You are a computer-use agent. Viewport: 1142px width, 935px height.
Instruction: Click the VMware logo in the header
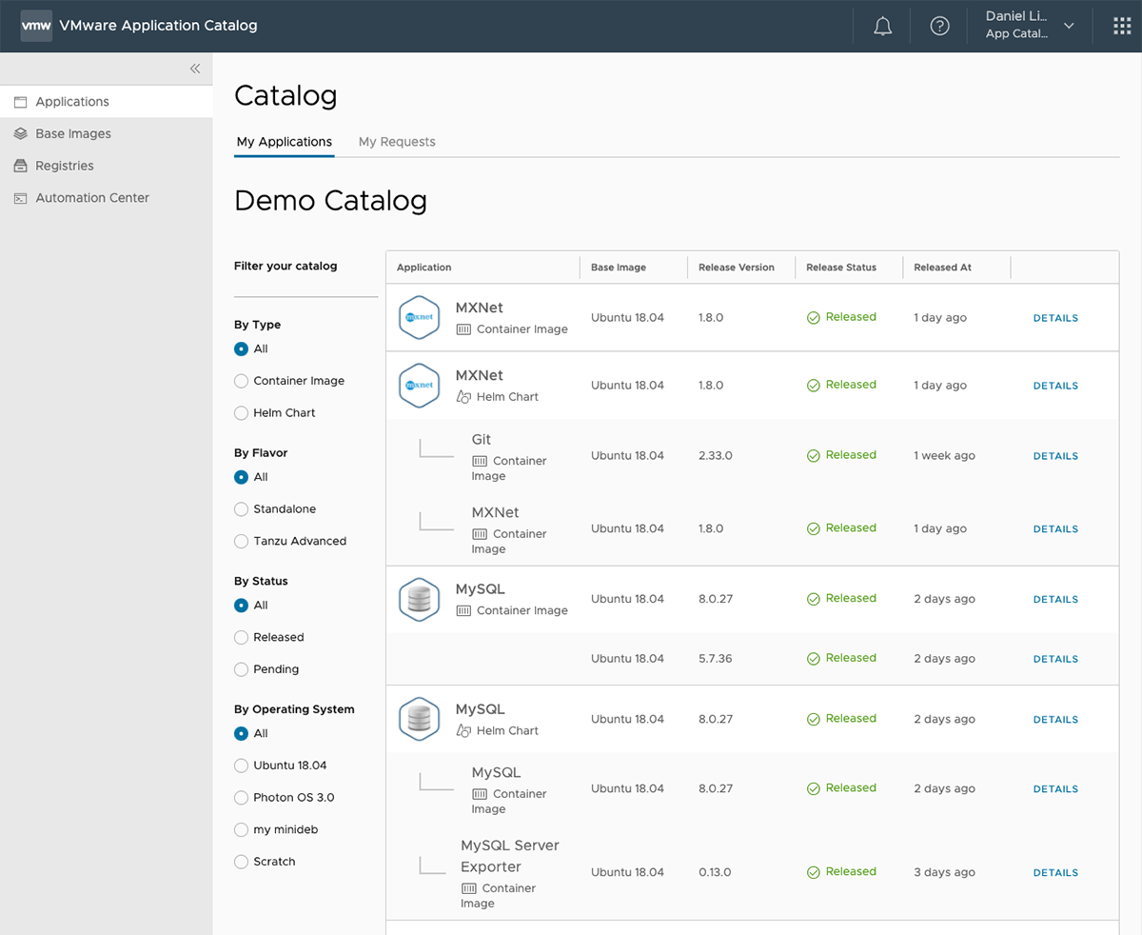click(36, 26)
